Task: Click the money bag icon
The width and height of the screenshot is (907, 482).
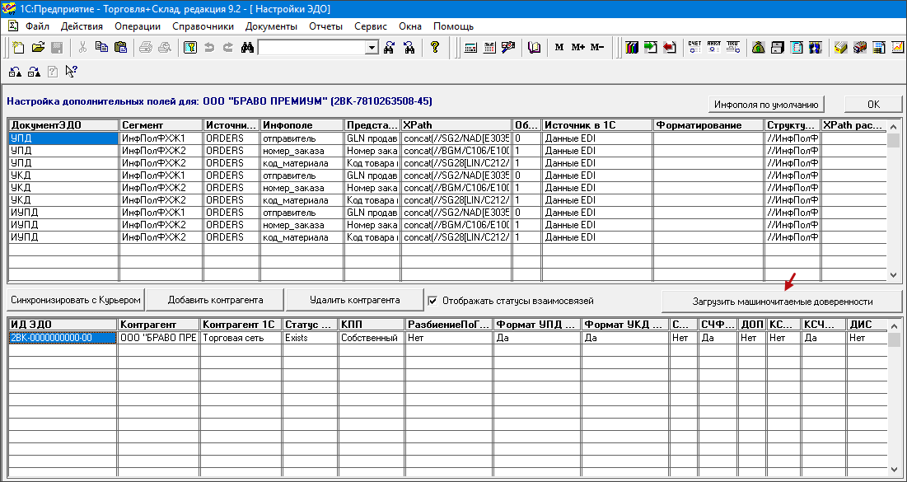Action: (x=759, y=48)
